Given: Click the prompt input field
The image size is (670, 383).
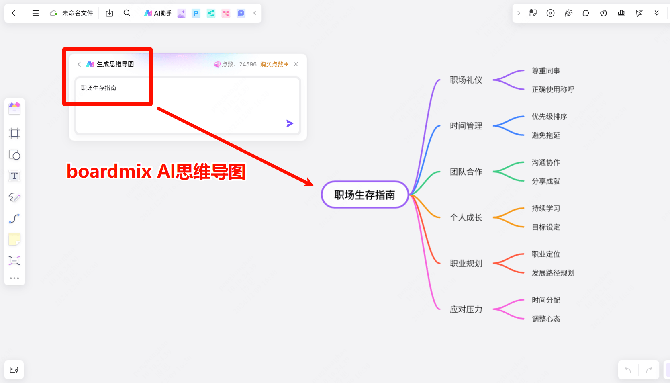Looking at the screenshot, I should coord(188,106).
